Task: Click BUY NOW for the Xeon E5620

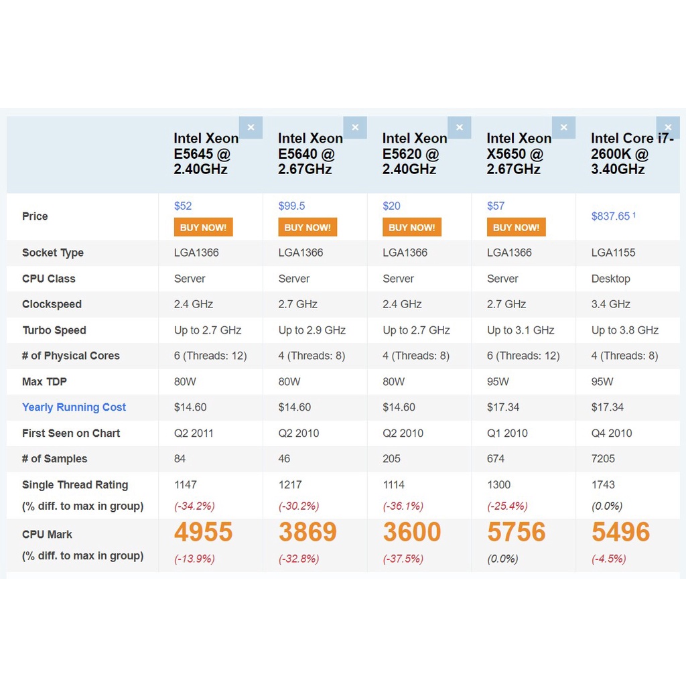Action: [411, 227]
